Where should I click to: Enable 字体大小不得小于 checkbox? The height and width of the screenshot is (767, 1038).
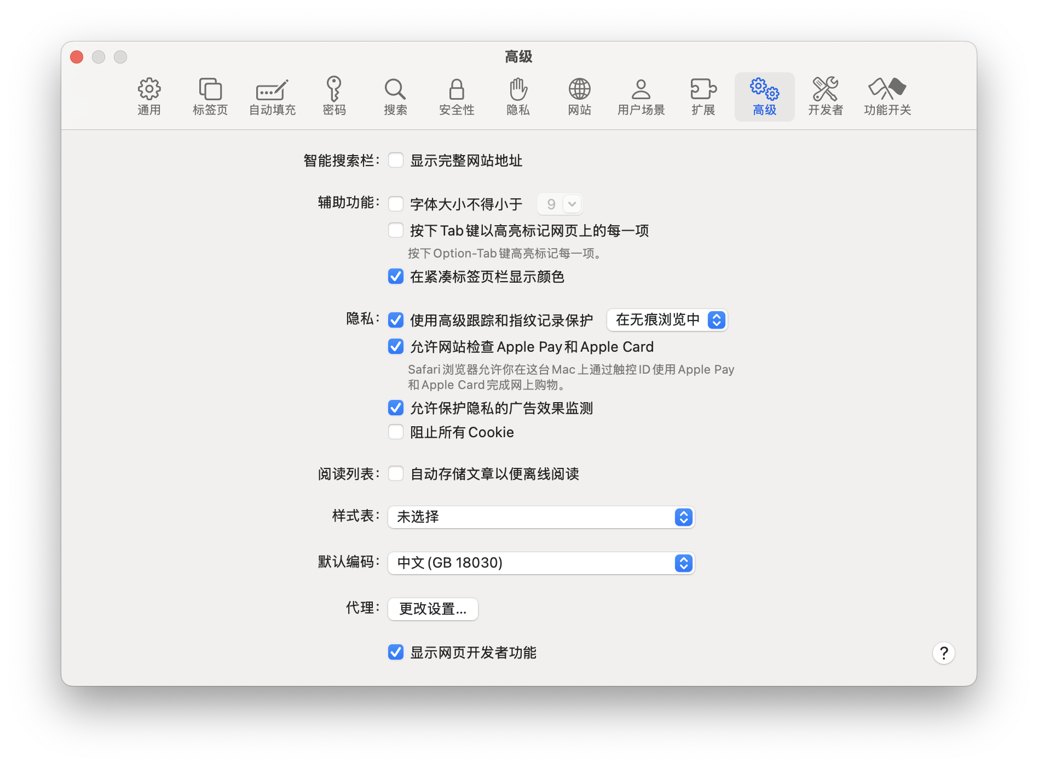point(396,204)
